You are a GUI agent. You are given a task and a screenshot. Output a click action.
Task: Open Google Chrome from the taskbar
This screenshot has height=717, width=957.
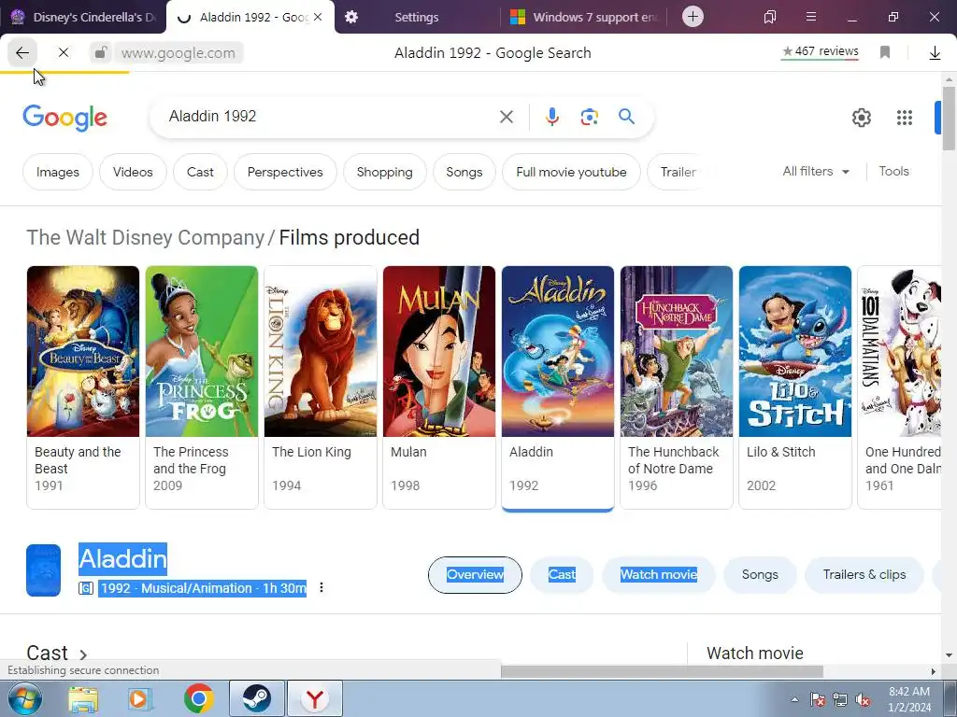point(199,698)
